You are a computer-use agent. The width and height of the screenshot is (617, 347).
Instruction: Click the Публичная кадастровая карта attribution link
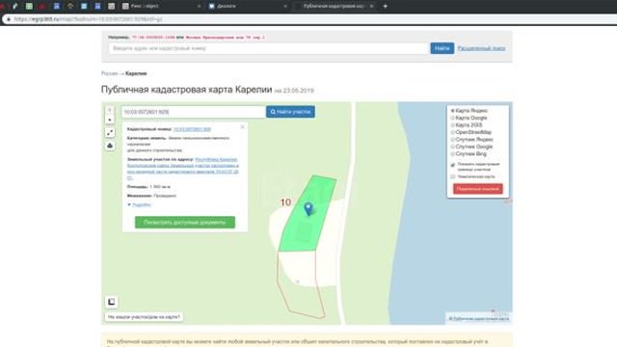pos(479,319)
